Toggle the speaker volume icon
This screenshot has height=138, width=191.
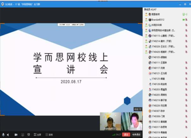coord(8,135)
